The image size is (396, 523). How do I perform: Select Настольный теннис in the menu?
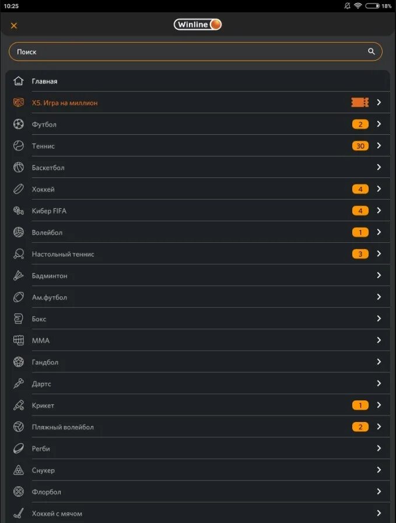point(63,254)
